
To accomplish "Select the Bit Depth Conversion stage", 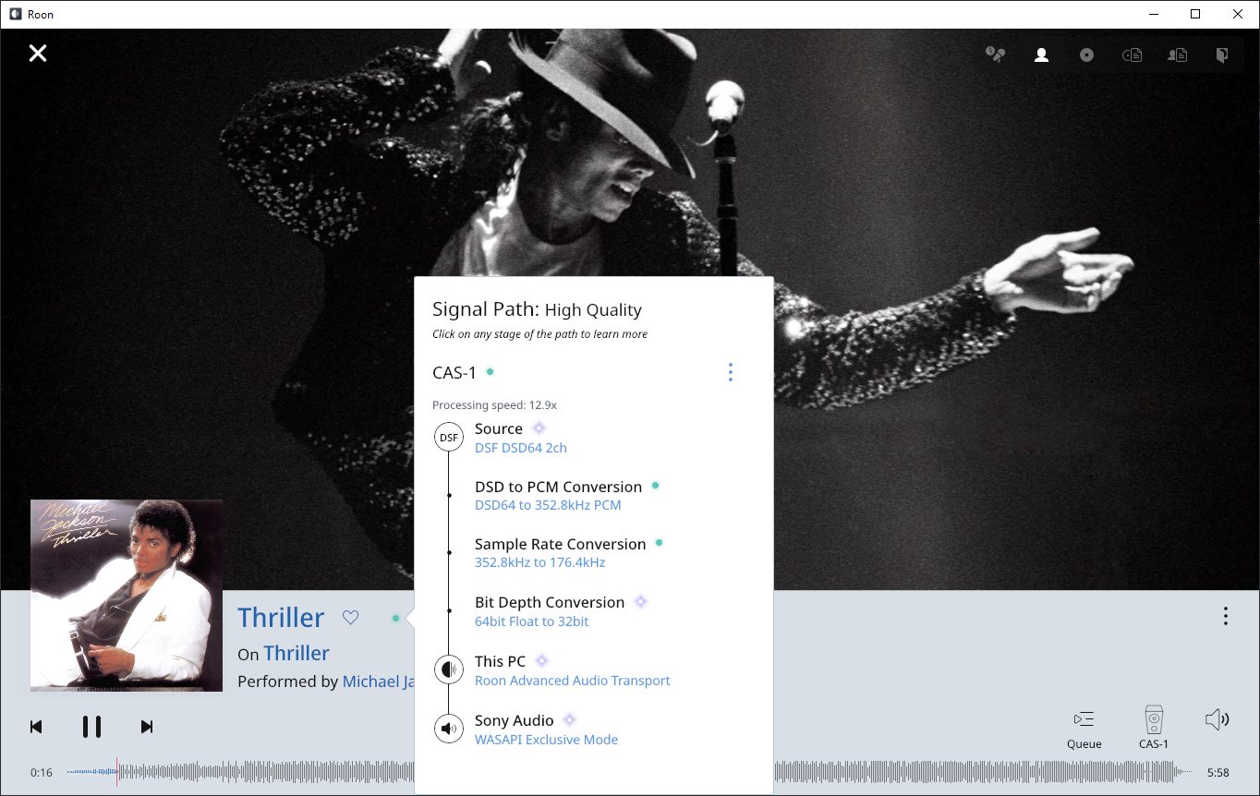I will click(550, 602).
